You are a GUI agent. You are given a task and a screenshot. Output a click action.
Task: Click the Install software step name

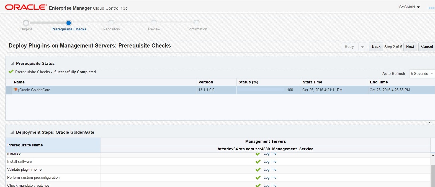pos(19,162)
